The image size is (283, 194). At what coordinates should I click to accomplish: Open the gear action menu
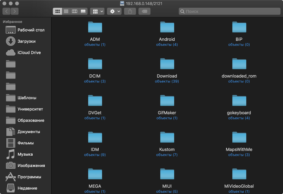(114, 11)
